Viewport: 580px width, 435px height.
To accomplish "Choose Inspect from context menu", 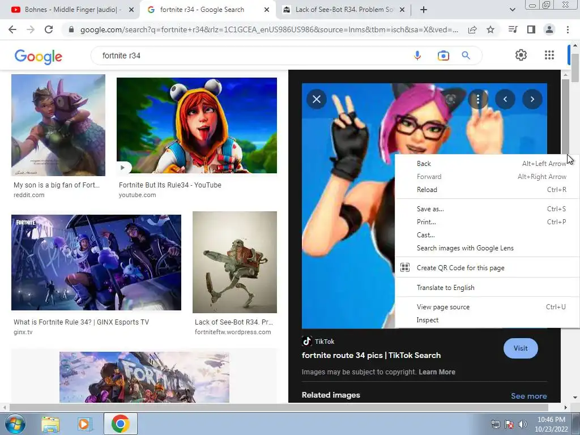I will [488, 320].
